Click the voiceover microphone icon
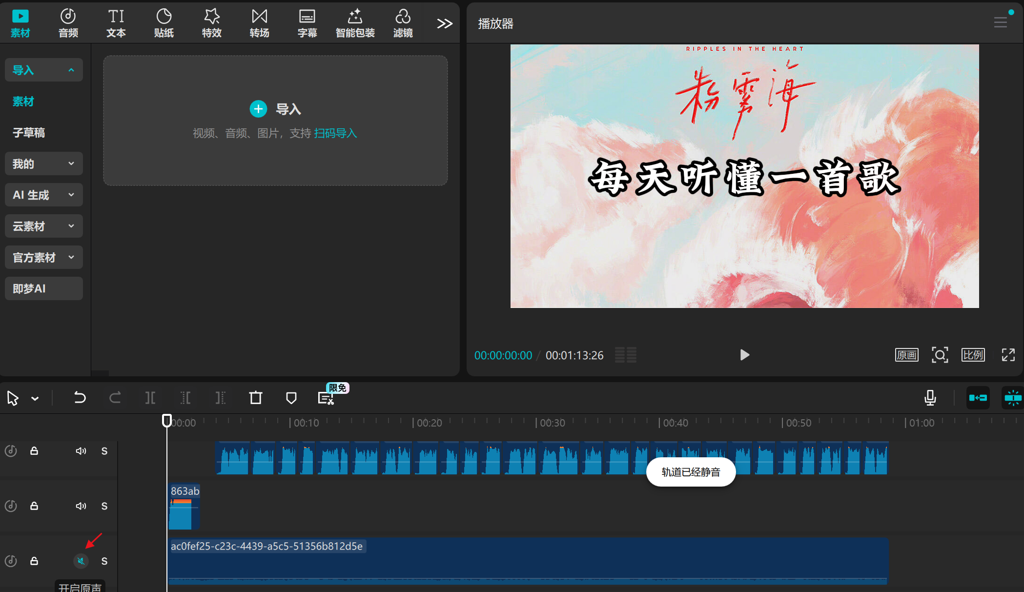 (930, 398)
